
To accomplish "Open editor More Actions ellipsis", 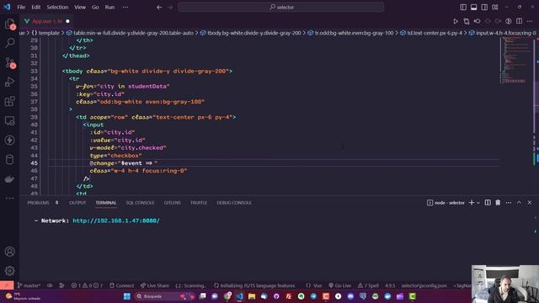I will click(530, 21).
